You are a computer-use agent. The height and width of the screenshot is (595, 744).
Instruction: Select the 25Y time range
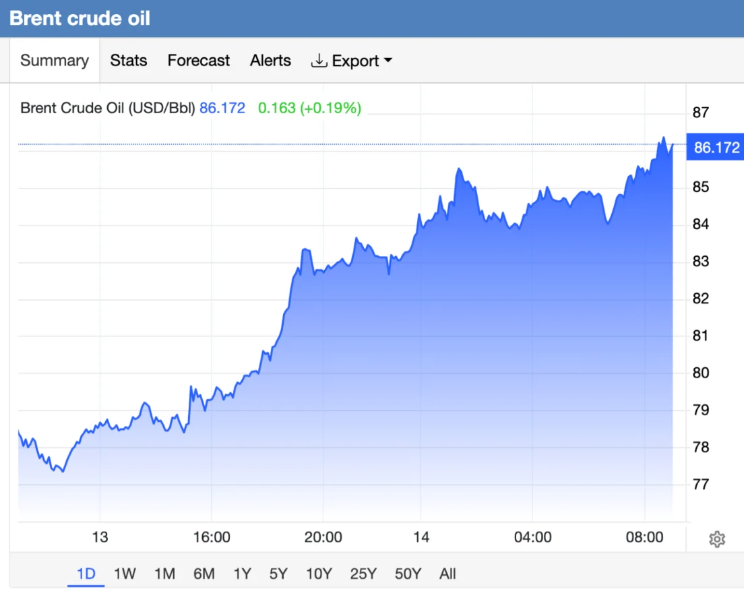point(363,573)
